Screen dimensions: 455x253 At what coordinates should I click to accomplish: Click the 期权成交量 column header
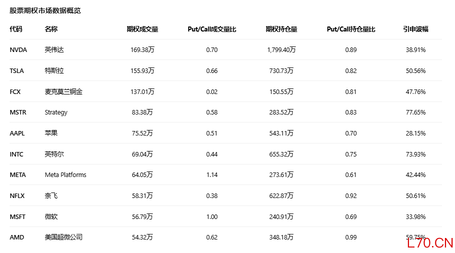[142, 29]
